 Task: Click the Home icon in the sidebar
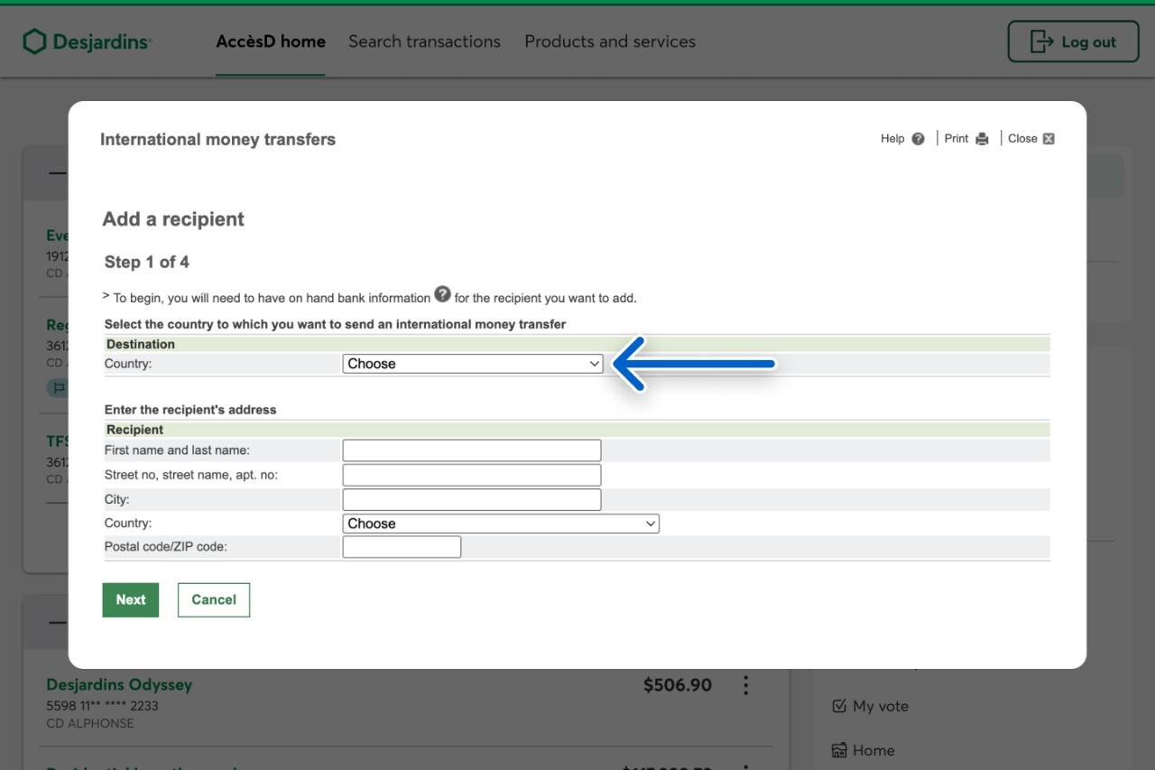[839, 750]
